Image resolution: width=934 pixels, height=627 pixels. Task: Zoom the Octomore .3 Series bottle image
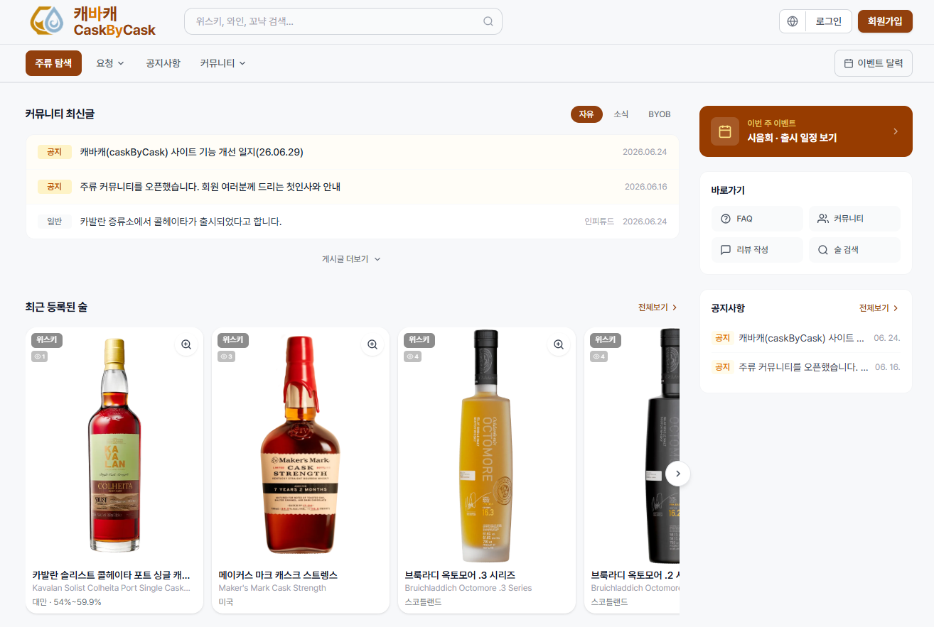coord(559,344)
